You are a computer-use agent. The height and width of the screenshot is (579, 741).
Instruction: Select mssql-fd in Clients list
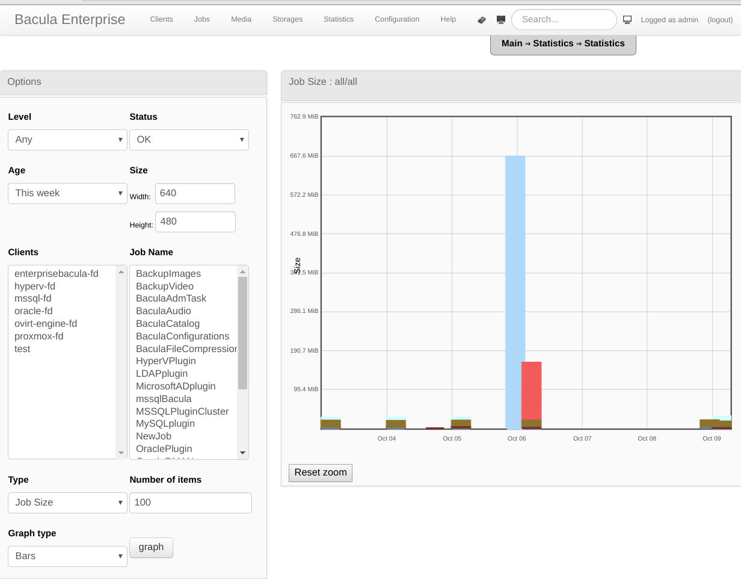point(62,299)
